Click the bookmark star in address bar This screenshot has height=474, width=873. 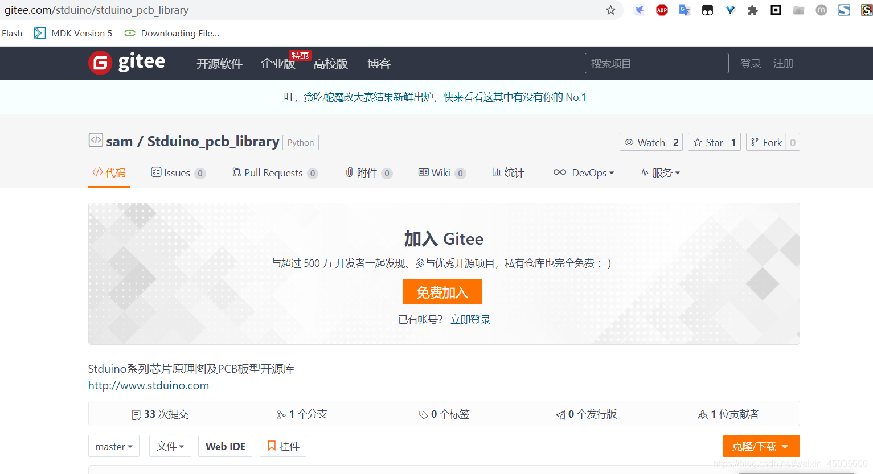[610, 10]
